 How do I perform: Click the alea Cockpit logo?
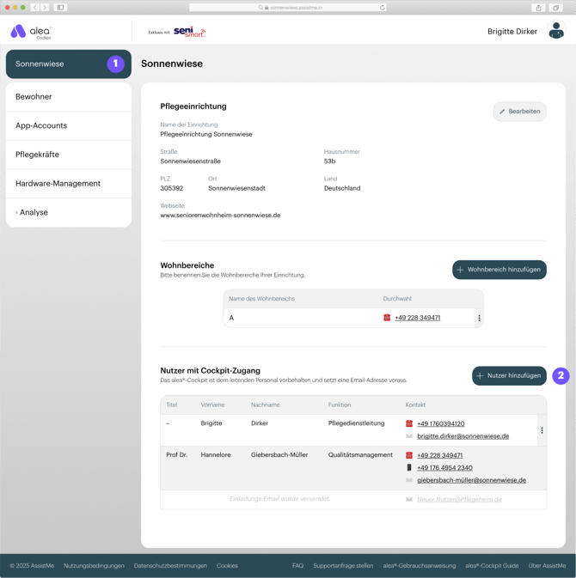pyautogui.click(x=31, y=32)
